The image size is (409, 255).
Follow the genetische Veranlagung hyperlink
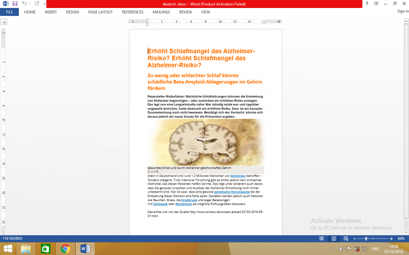(232, 192)
